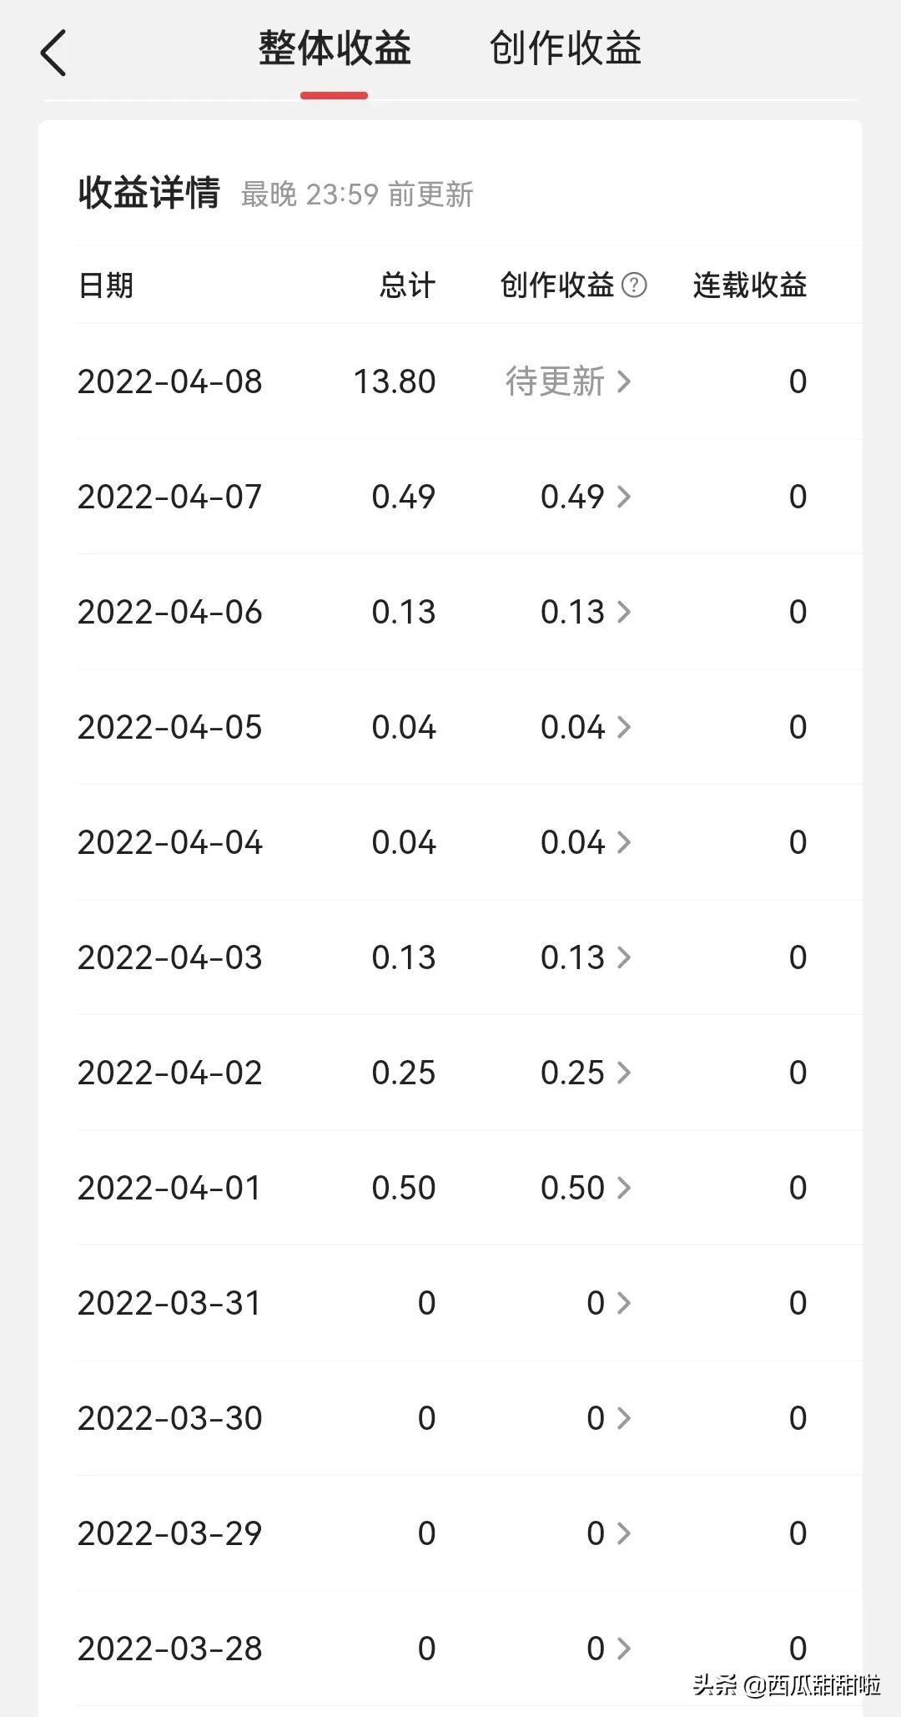Open the 0.49 creation earnings for 2022-04-07
Image resolution: width=901 pixels, height=1717 pixels.
pyautogui.click(x=586, y=497)
